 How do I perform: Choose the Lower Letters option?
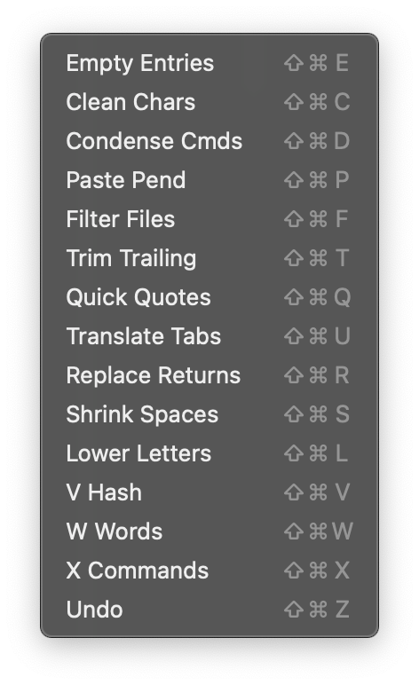click(x=209, y=453)
